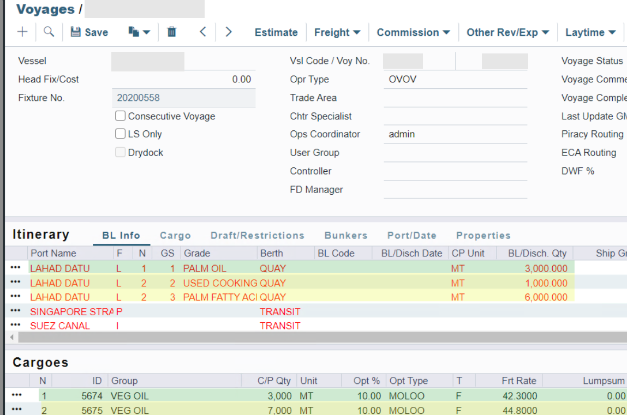Screen dimensions: 627x415
Task: Open the Commission dropdown
Action: click(x=413, y=33)
